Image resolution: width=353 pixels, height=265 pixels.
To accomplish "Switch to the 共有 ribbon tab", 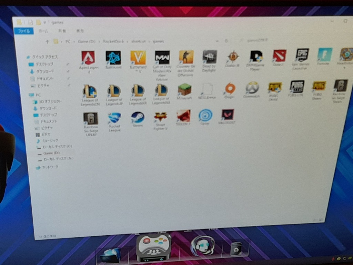I will pyautogui.click(x=62, y=31).
